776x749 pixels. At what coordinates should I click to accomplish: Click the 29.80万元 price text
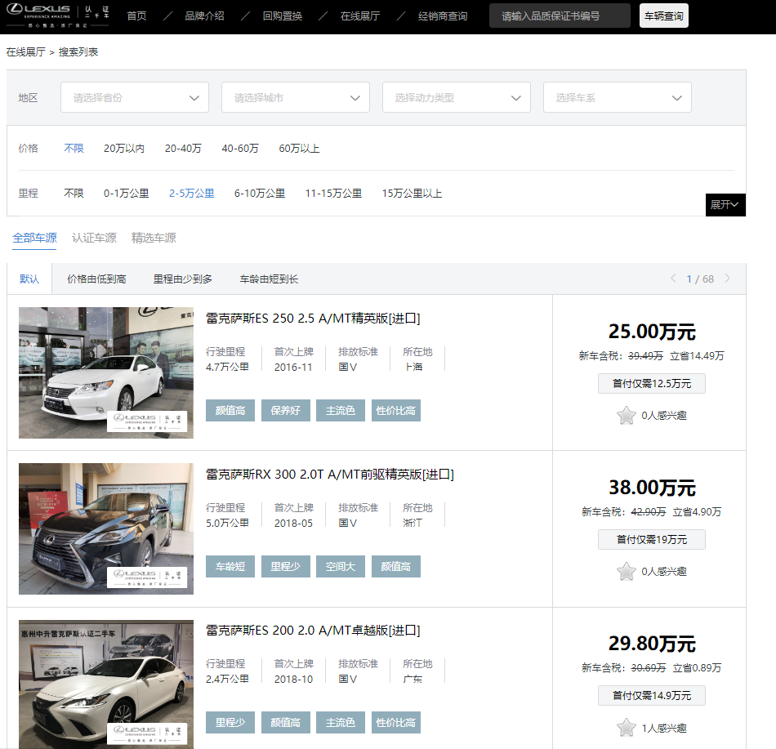pyautogui.click(x=652, y=644)
